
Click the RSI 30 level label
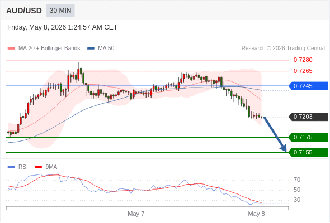coord(297,200)
